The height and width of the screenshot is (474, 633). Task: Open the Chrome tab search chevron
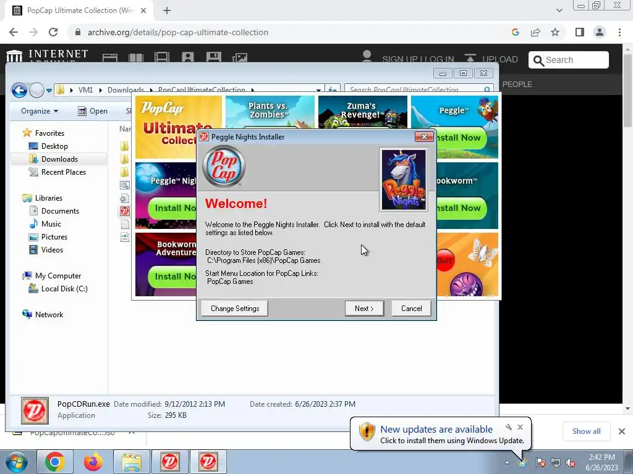(x=559, y=10)
